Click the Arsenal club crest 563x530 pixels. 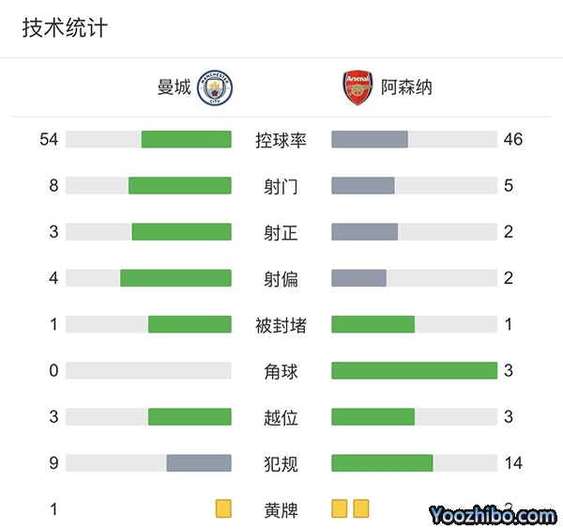[358, 87]
